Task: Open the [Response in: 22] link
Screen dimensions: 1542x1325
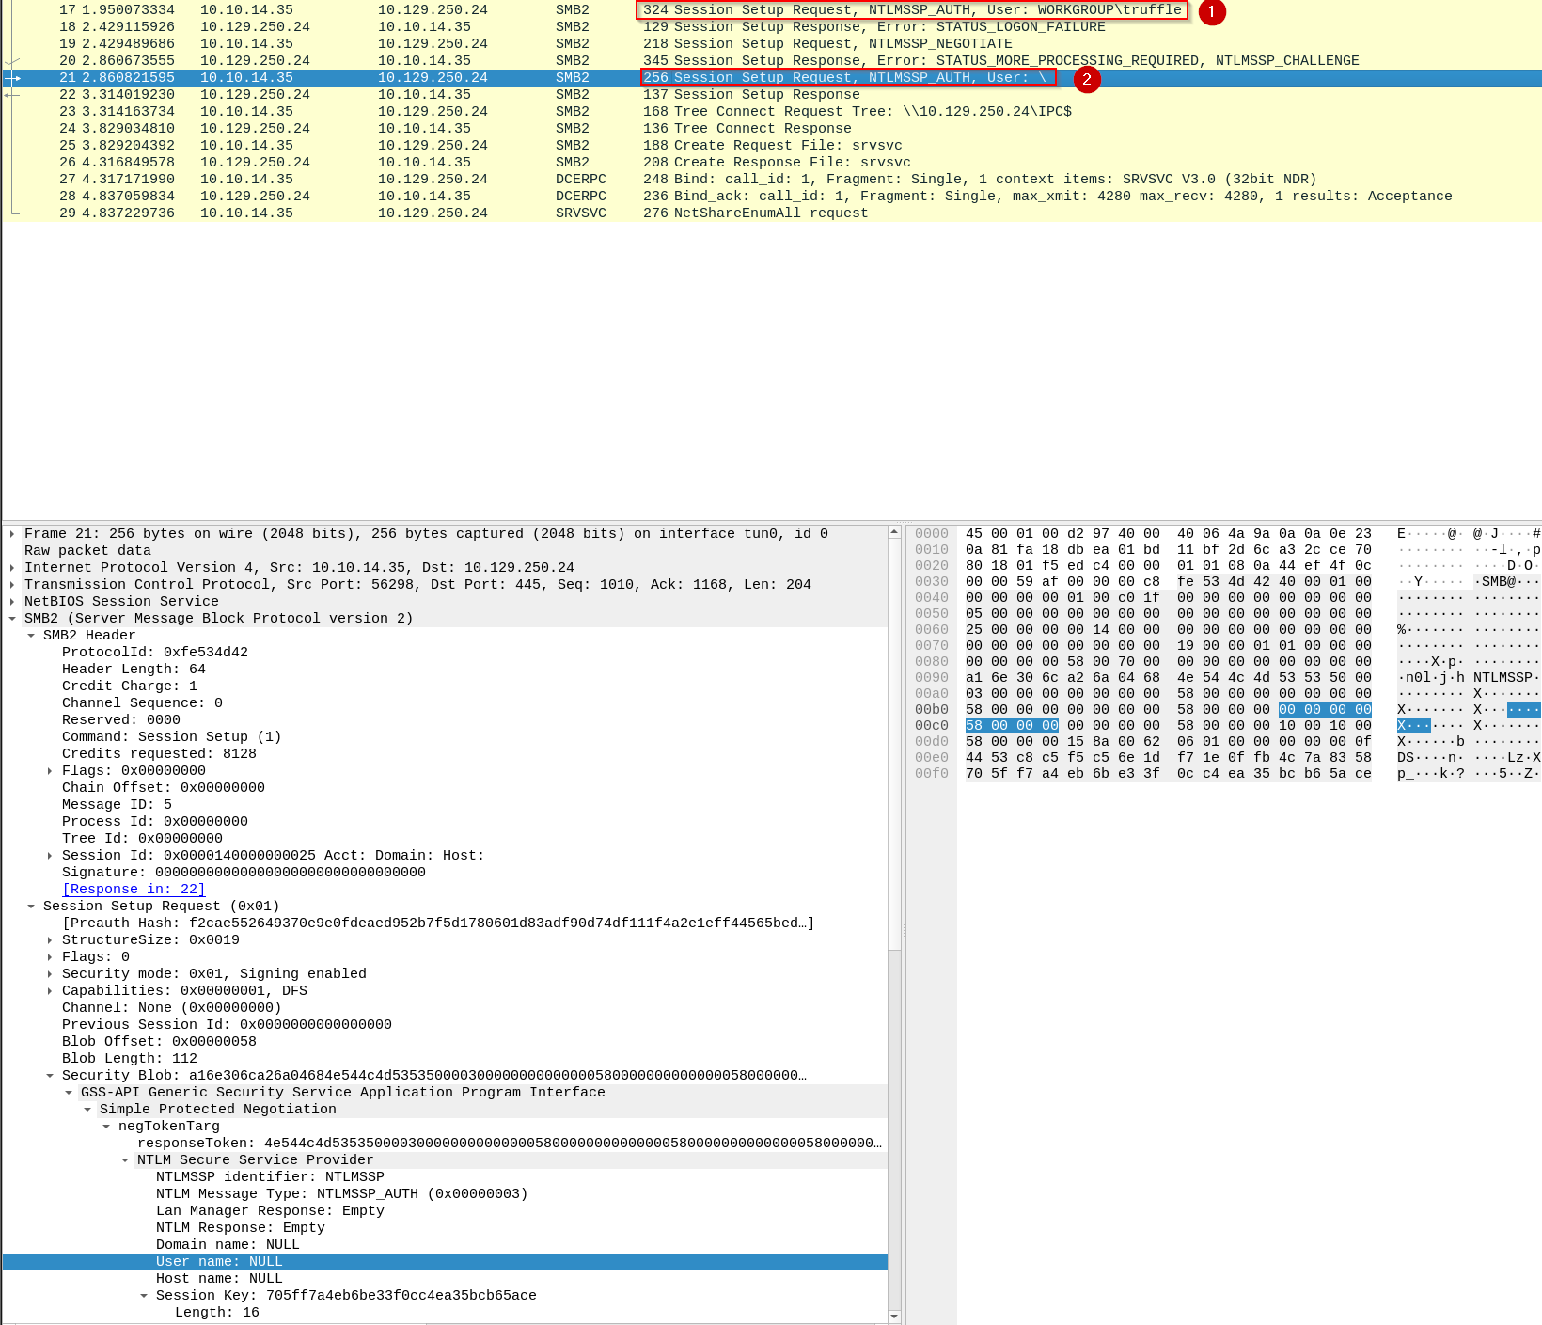Action: coord(133,889)
